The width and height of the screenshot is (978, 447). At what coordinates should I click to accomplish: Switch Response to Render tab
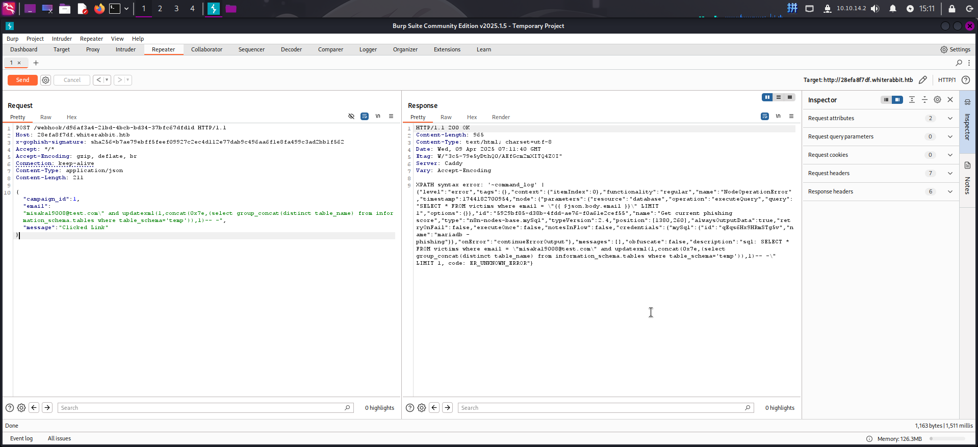pyautogui.click(x=501, y=117)
